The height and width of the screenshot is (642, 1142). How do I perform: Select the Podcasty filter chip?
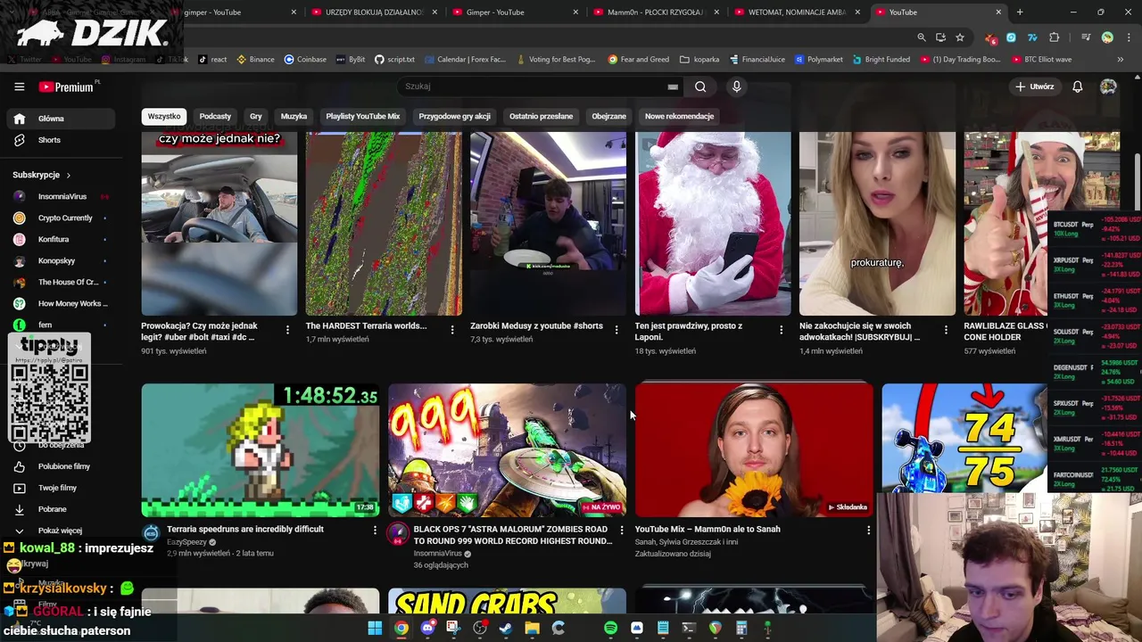[x=215, y=116]
